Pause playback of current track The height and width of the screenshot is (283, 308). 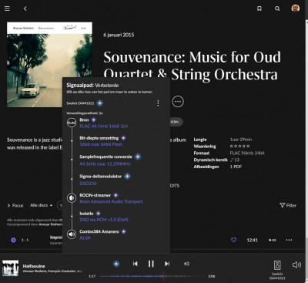point(151,264)
